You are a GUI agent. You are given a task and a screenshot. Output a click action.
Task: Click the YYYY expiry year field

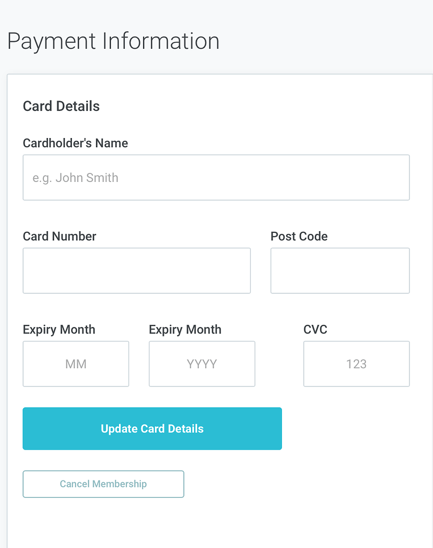[x=201, y=364]
